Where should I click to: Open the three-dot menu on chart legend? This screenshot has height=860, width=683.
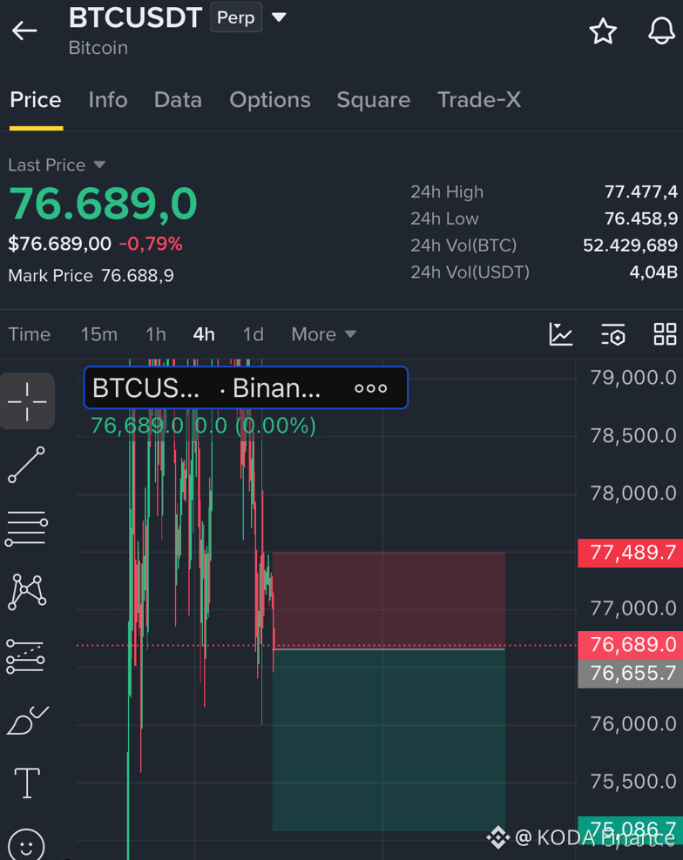[370, 388]
